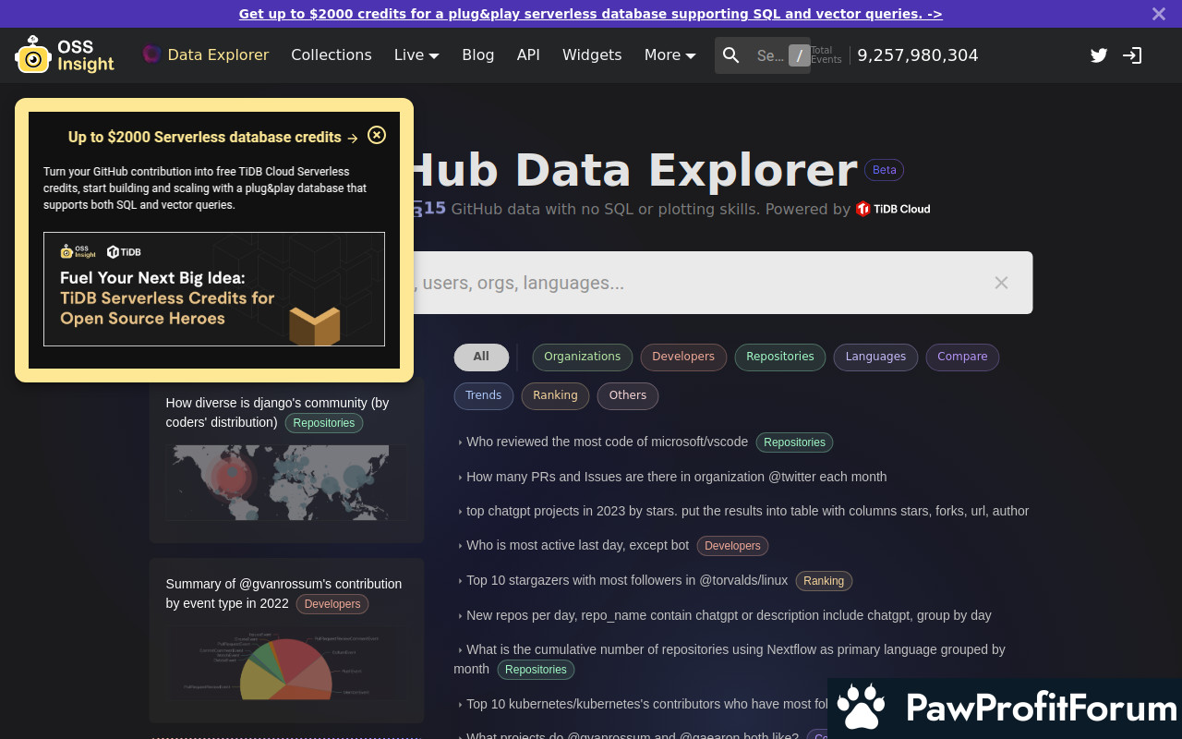Screen dimensions: 1182x739
Task: Click the Beta badge
Action: pos(885,170)
